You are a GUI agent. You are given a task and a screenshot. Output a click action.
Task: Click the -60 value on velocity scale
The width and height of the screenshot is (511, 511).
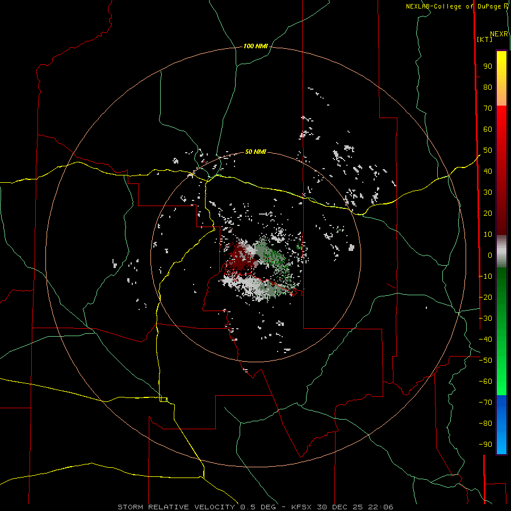pos(485,382)
